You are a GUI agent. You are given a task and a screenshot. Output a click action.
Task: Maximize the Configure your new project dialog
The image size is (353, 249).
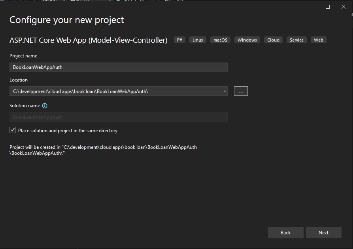pyautogui.click(x=328, y=7)
